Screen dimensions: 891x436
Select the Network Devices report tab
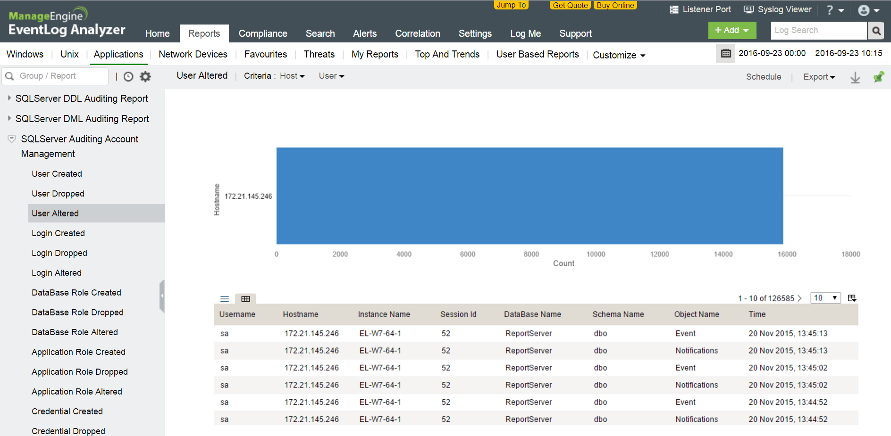tap(193, 54)
